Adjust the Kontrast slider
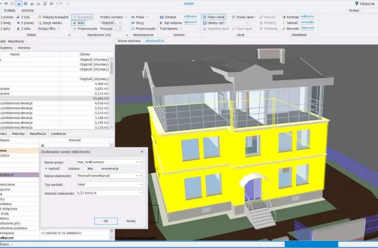 point(308,17)
